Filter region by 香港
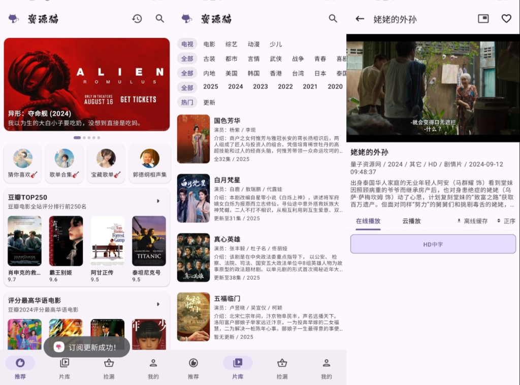The width and height of the screenshot is (520, 385). 276,73
